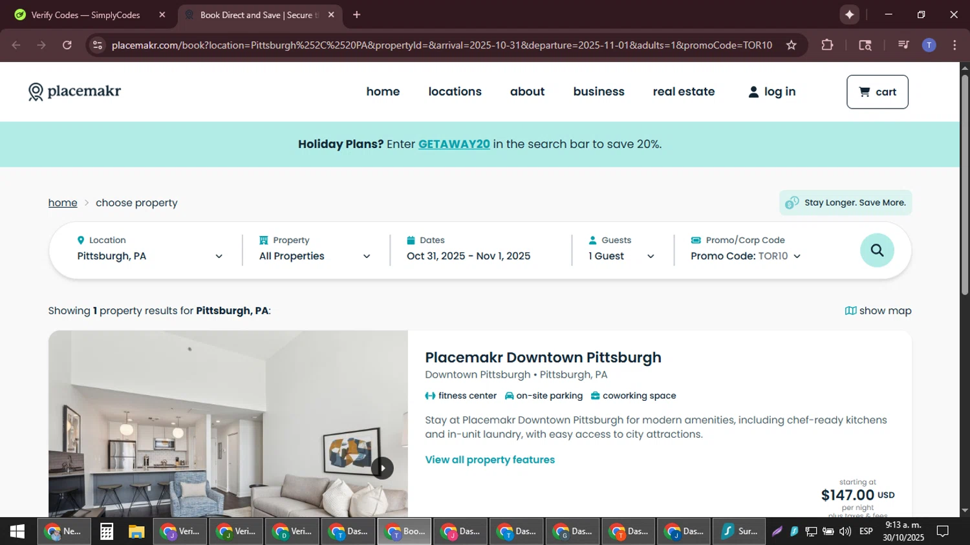Image resolution: width=970 pixels, height=545 pixels.
Task: Click the coworking space briefcase icon
Action: 595,396
